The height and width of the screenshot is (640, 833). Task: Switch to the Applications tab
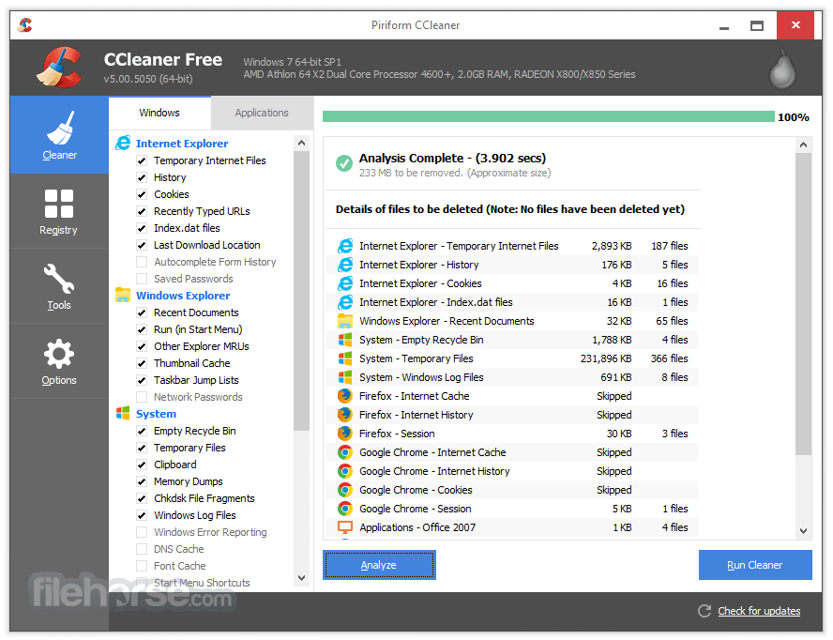(262, 113)
